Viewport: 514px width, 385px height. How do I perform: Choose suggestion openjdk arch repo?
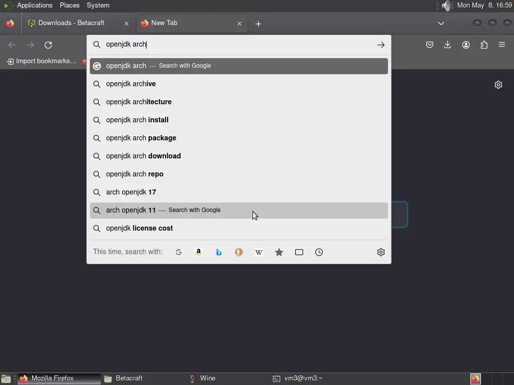pos(238,174)
